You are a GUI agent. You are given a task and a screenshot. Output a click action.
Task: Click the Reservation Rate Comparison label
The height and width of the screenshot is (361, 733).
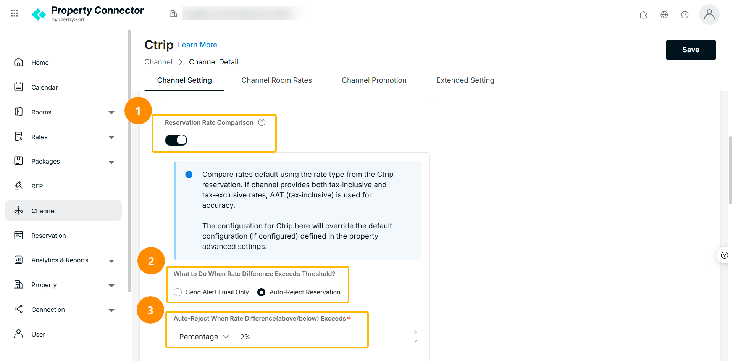point(209,123)
